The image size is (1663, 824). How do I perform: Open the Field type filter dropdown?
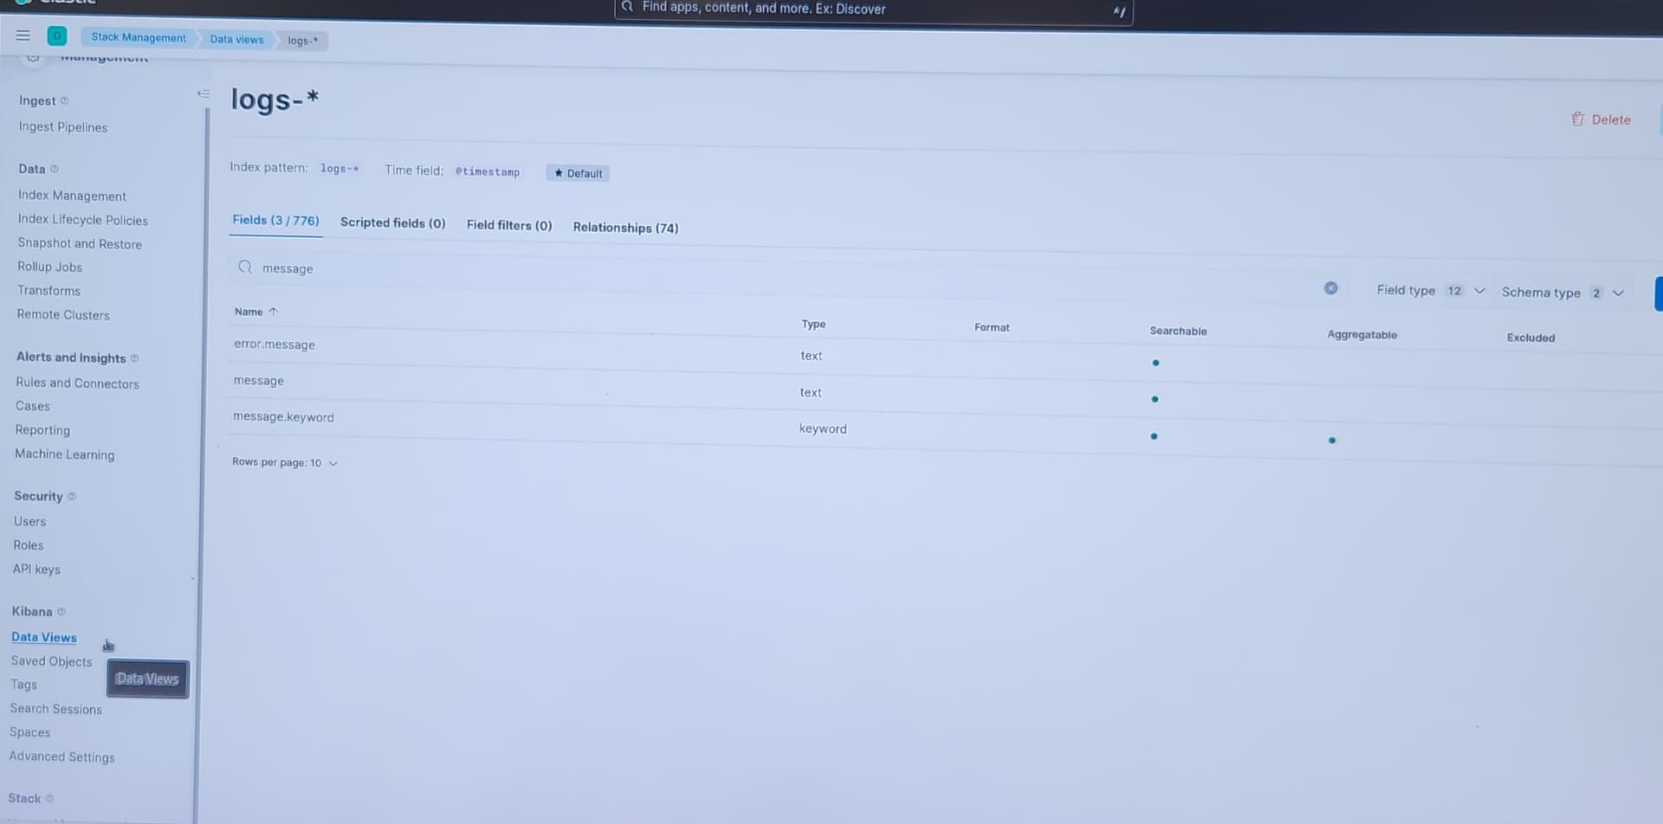coord(1431,291)
